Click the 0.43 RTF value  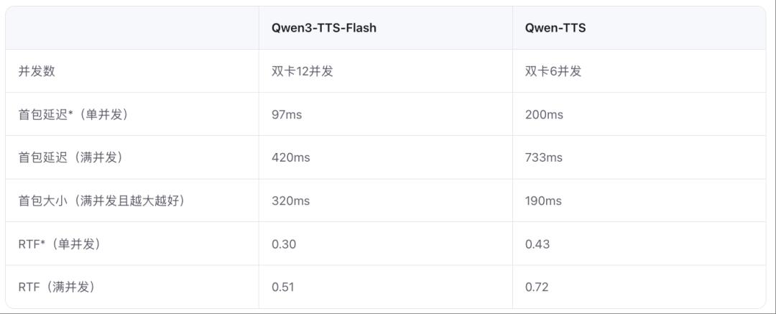[x=537, y=244]
